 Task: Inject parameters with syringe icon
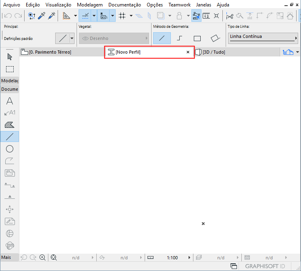click(x=52, y=16)
